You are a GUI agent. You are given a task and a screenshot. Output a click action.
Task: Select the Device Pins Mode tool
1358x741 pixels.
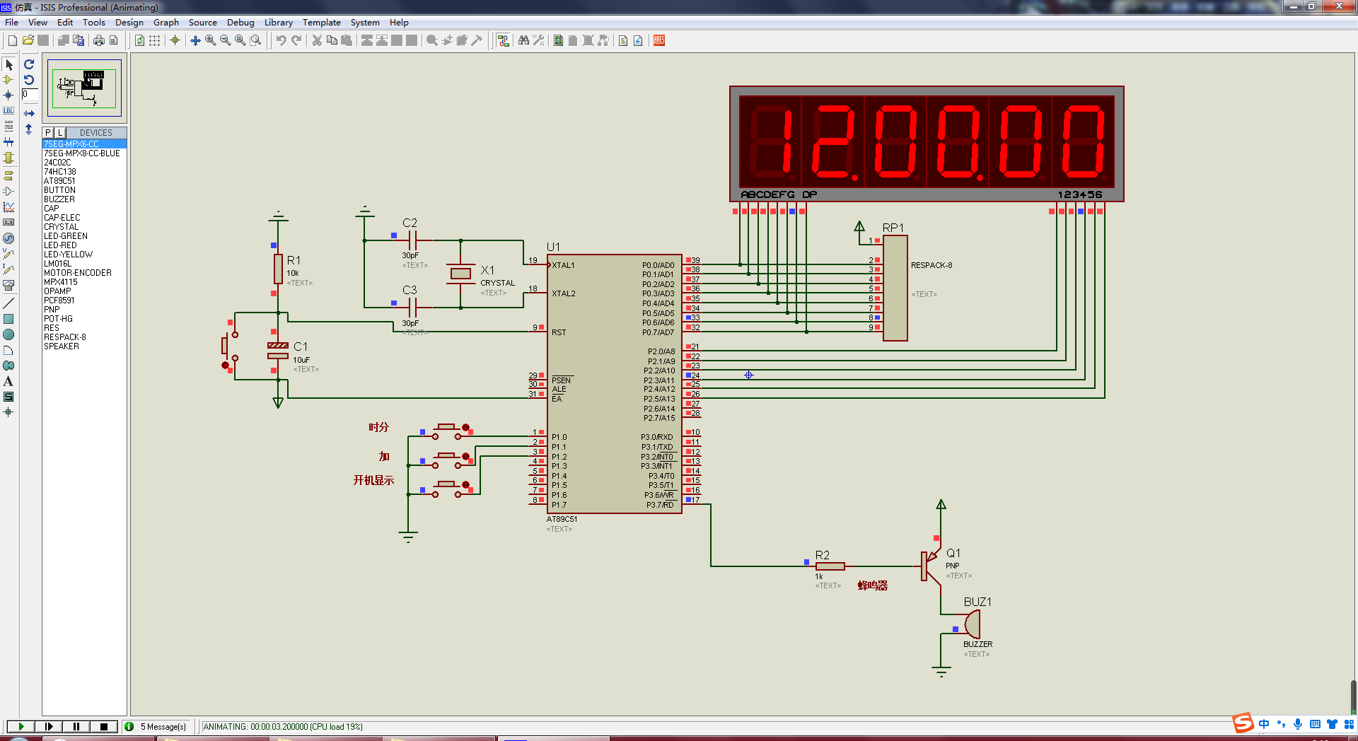point(8,191)
